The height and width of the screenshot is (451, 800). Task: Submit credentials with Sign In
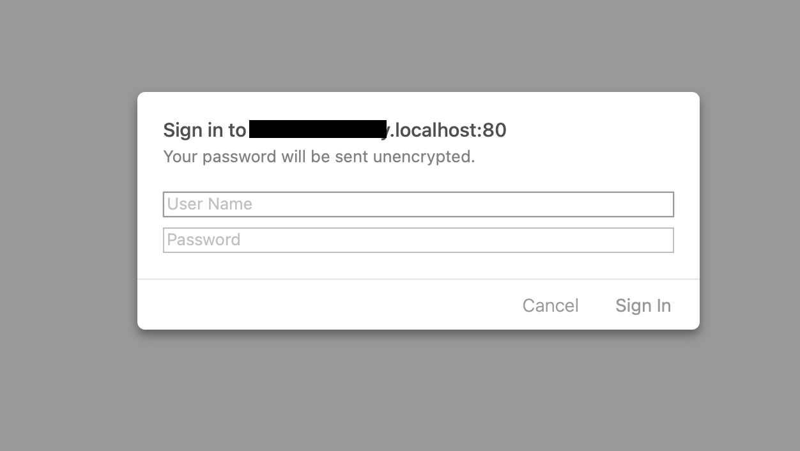(x=643, y=305)
